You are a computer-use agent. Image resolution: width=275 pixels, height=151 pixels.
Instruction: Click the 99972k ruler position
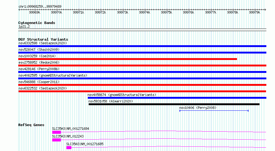tap(100, 13)
